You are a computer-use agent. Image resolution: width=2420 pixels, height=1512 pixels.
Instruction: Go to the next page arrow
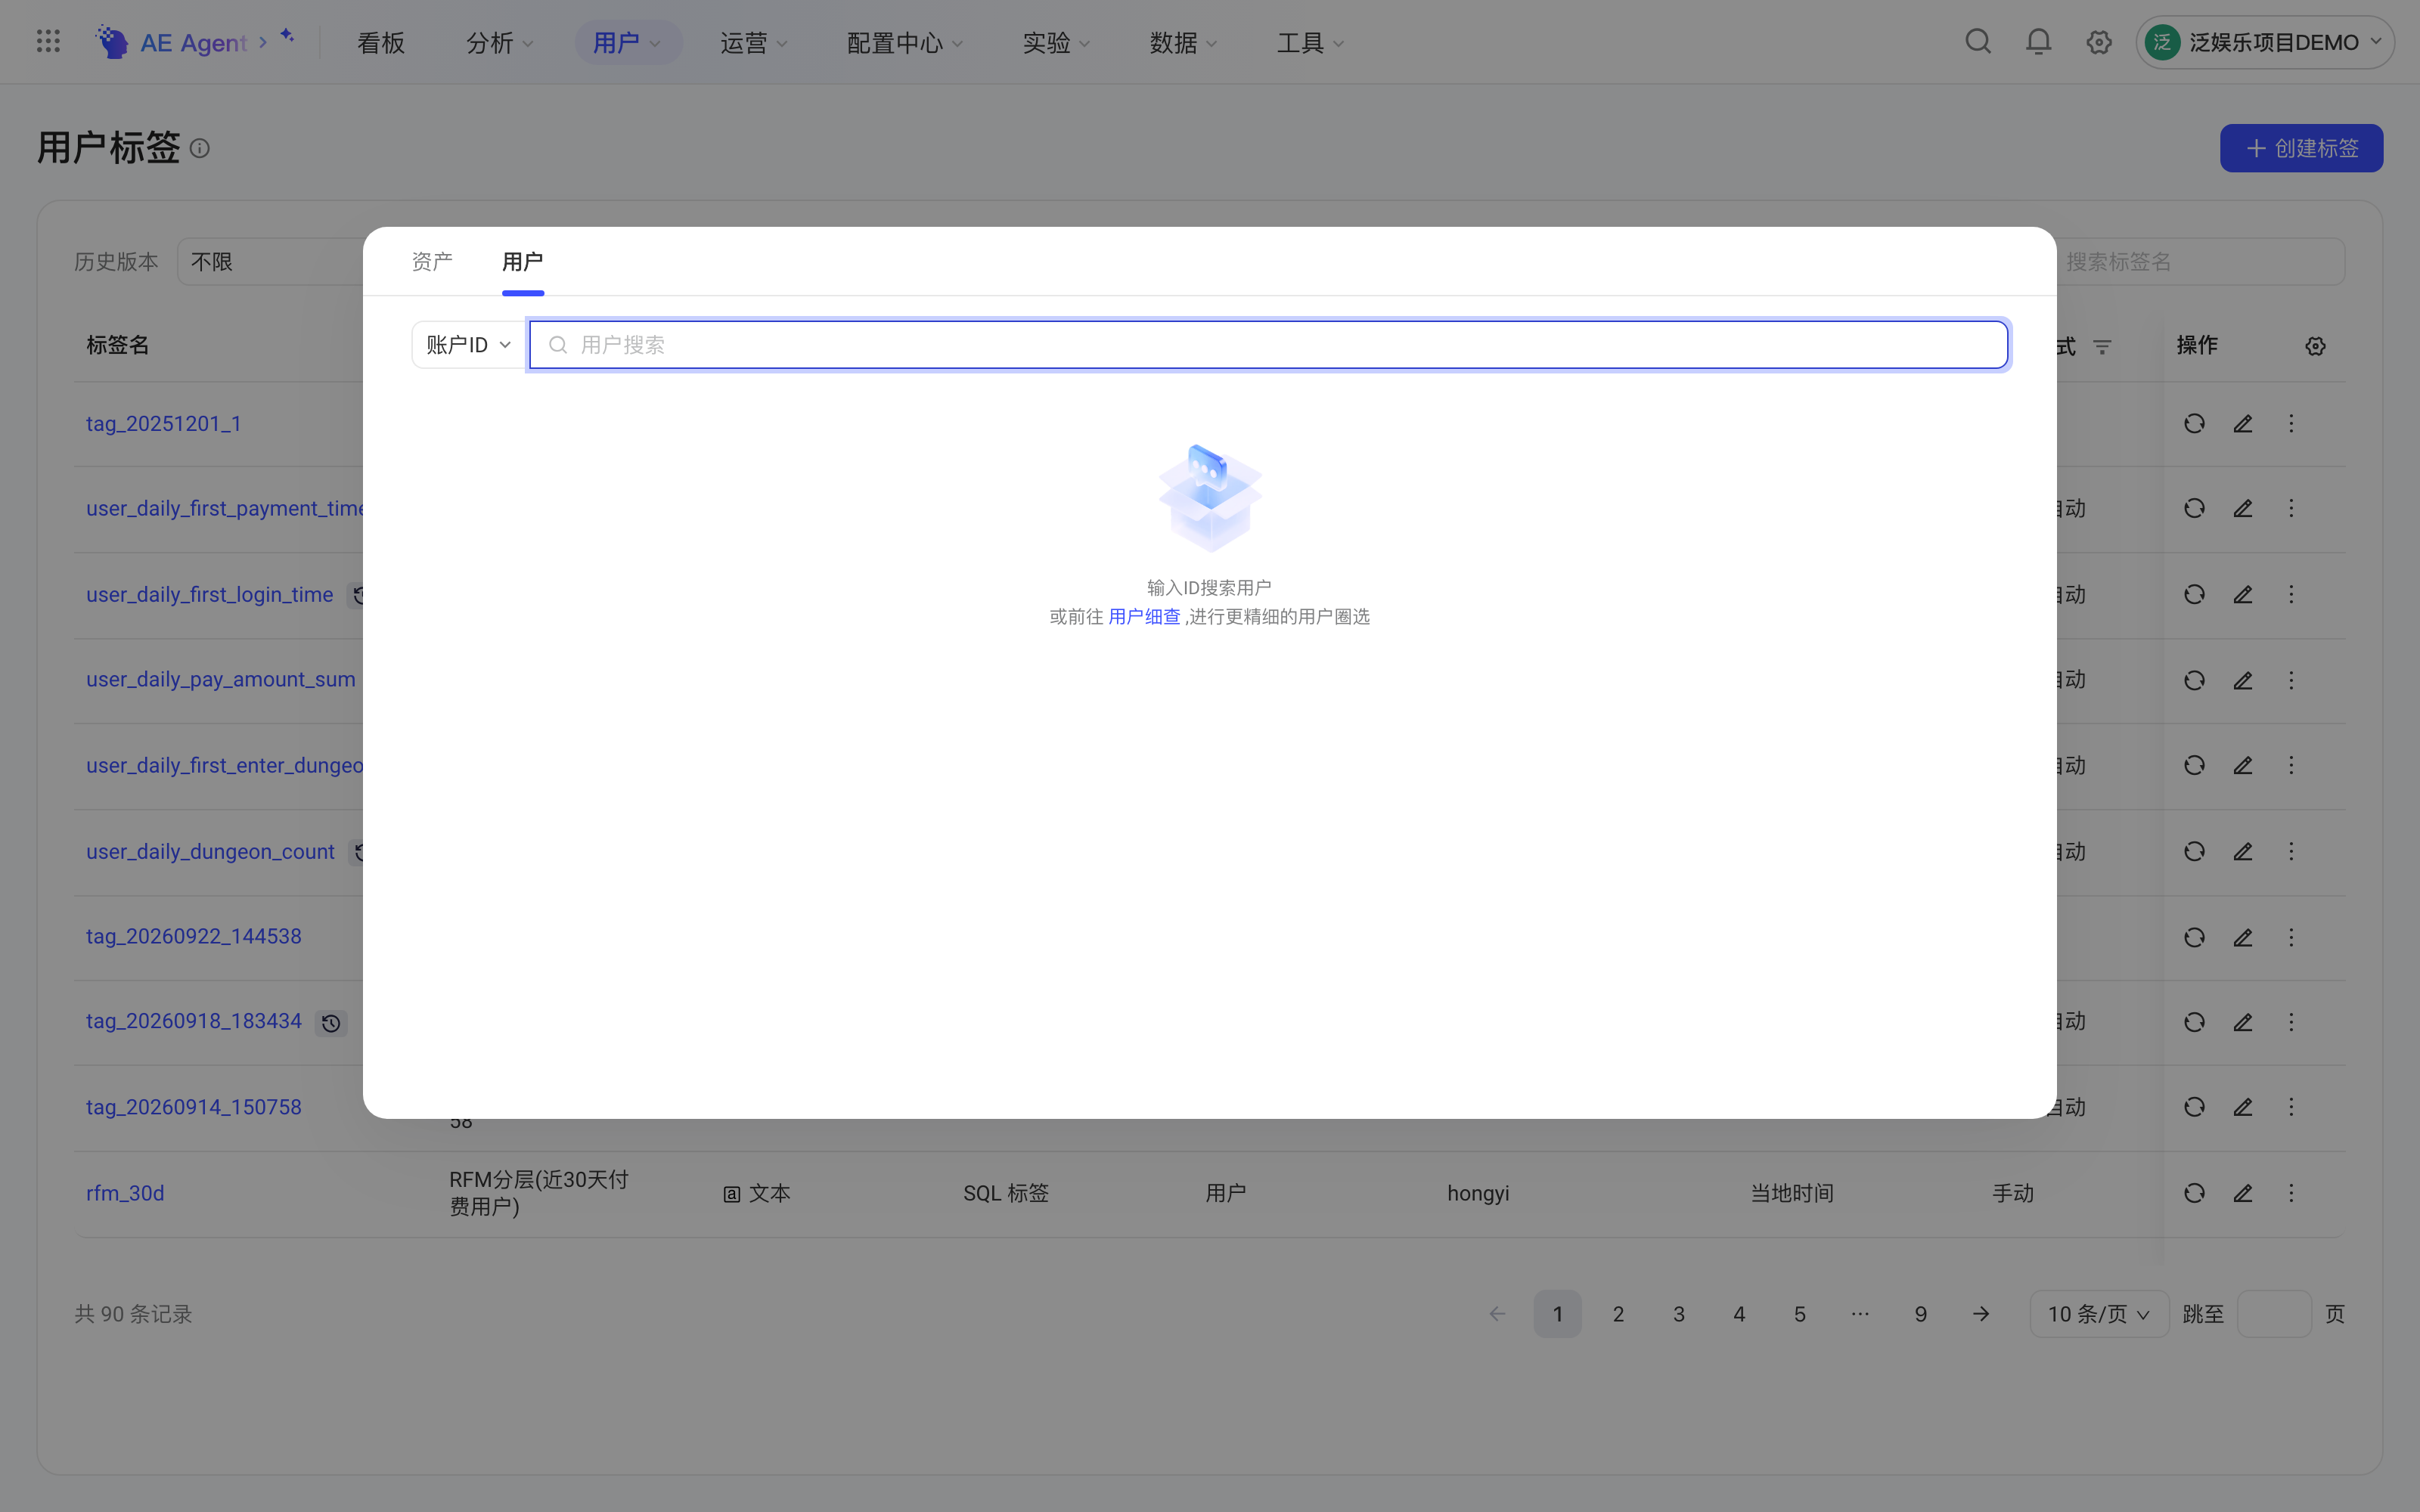tap(1981, 1314)
